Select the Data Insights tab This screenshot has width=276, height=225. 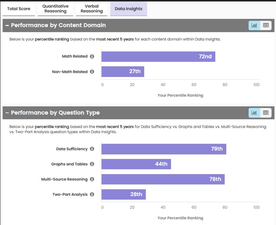click(x=129, y=9)
